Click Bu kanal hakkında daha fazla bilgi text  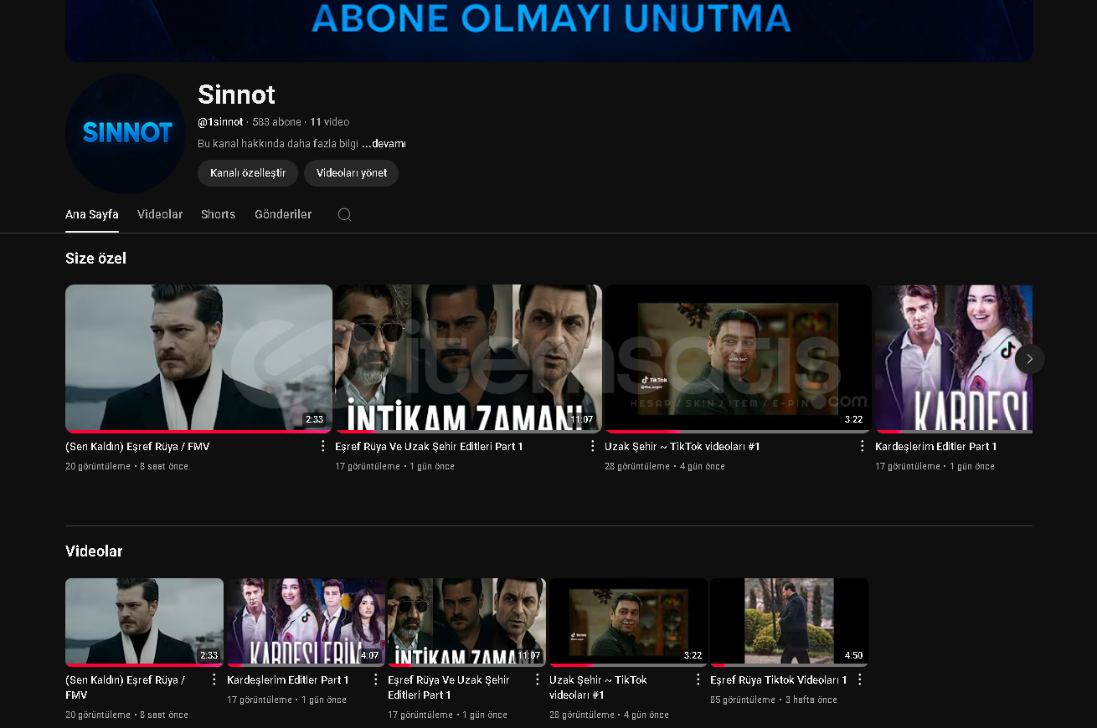(278, 144)
